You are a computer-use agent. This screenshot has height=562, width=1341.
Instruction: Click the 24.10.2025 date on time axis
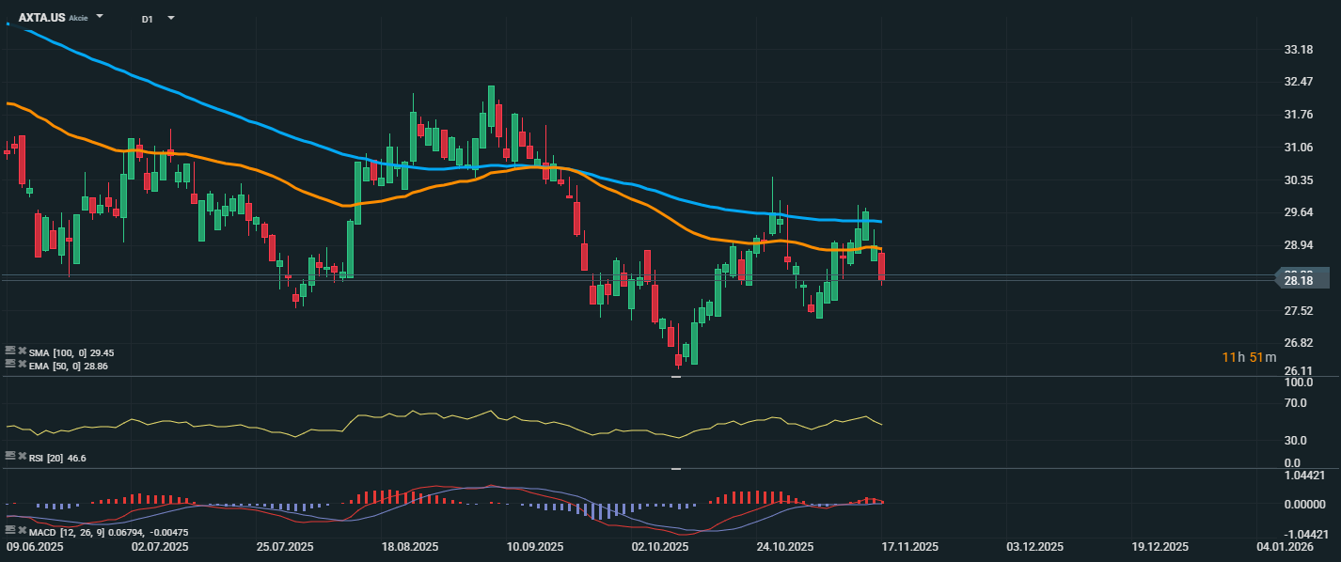click(x=785, y=546)
